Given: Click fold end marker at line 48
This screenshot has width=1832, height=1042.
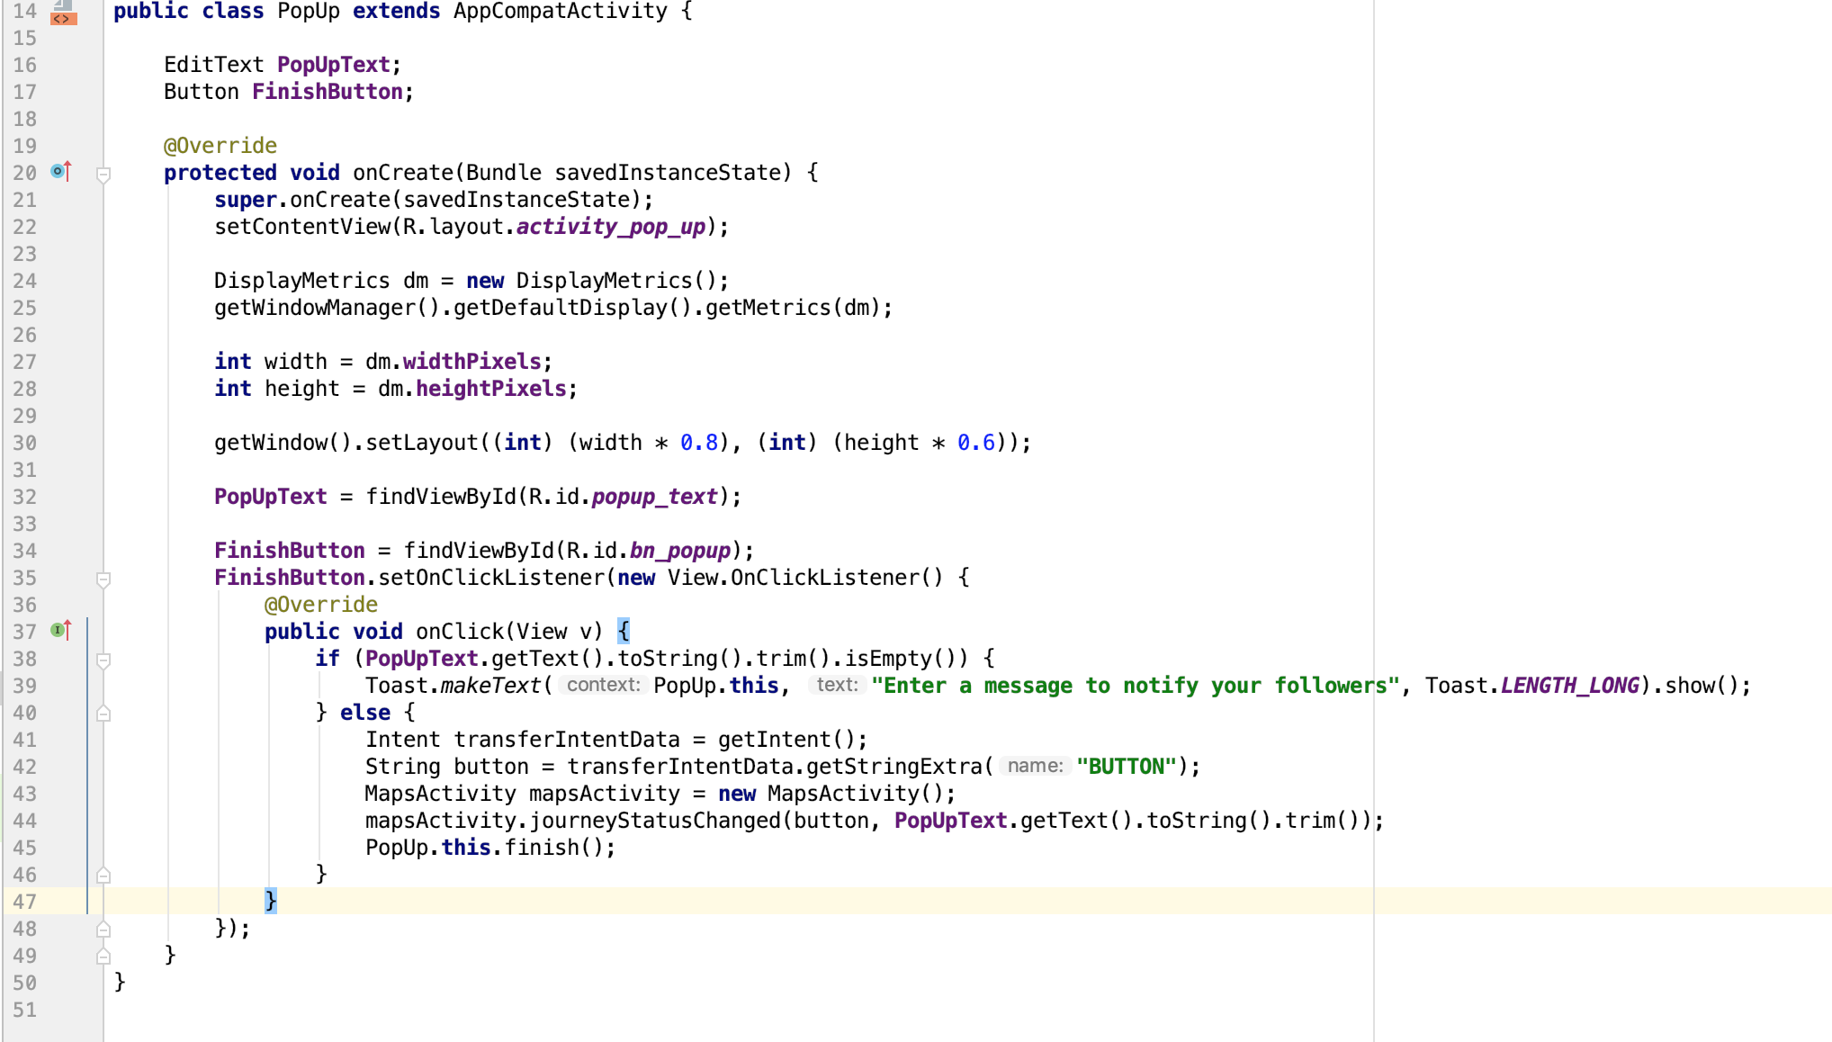Looking at the screenshot, I should [x=103, y=929].
